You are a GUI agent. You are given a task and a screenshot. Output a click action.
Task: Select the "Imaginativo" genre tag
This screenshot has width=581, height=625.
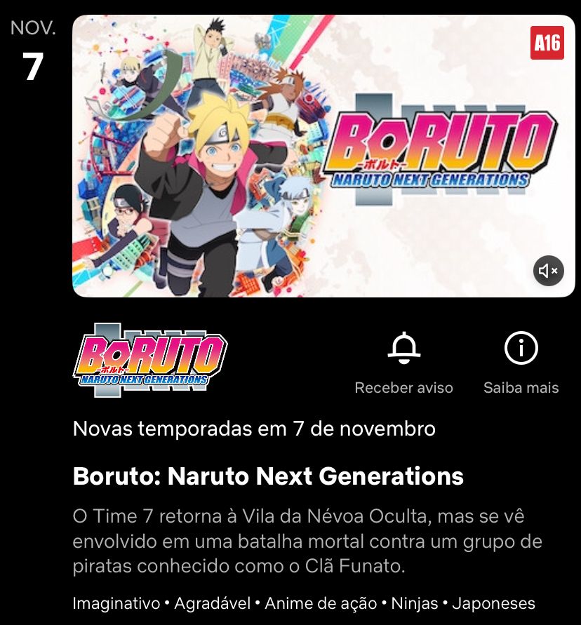(116, 603)
